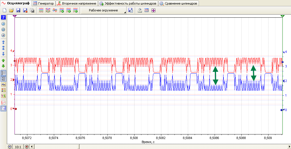Open the Сравнение цилиндров tab
The width and height of the screenshot is (291, 149).
[179, 3]
